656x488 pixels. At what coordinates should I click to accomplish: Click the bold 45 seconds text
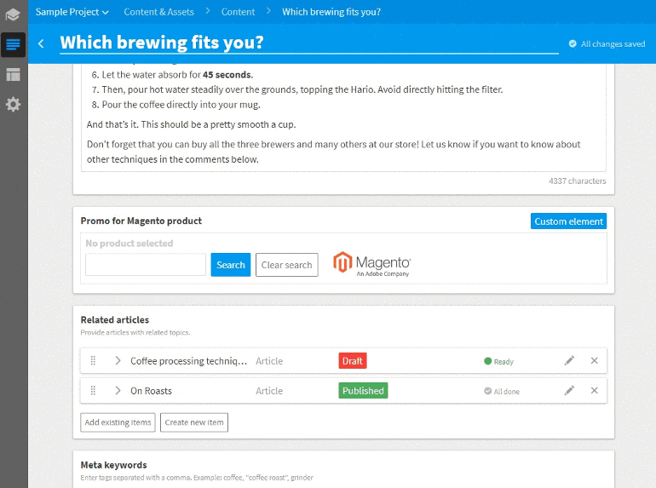tap(227, 75)
